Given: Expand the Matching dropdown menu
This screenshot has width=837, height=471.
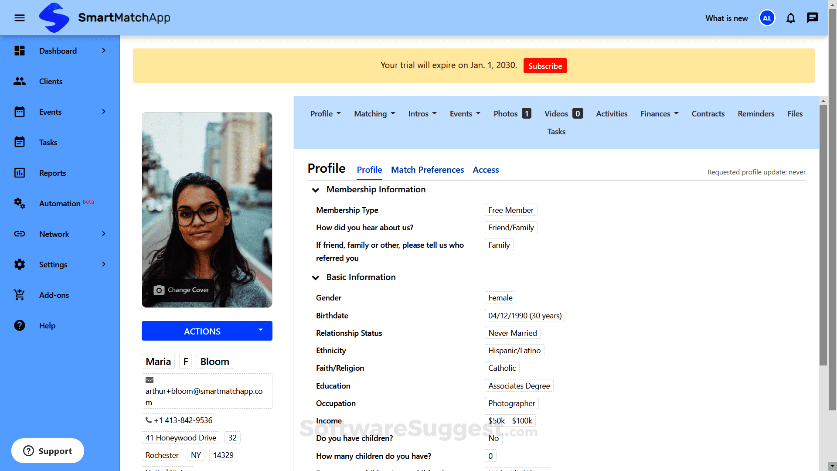Looking at the screenshot, I should pyautogui.click(x=374, y=114).
